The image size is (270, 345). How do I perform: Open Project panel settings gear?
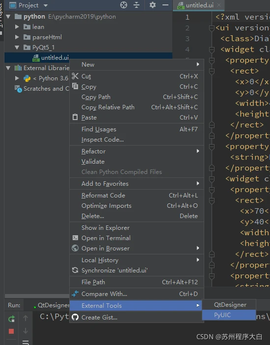coord(153,5)
